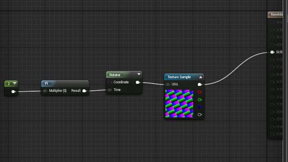Image resolution: width=288 pixels, height=162 pixels.
Task: Select the Texture Sample node title
Action: tap(179, 77)
